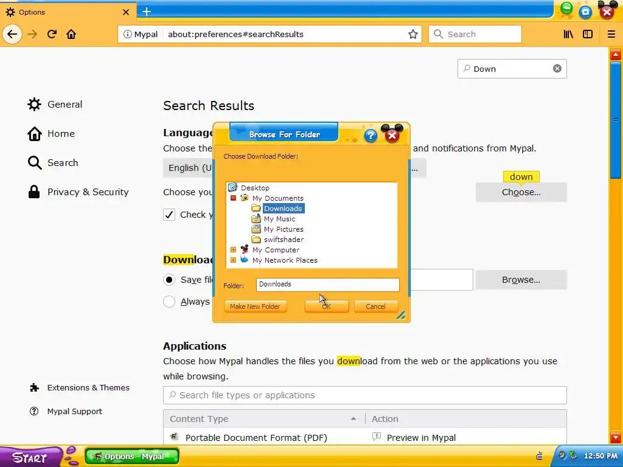Select the swiftshader folder
Viewport: 623px width, 467px height.
pyautogui.click(x=284, y=239)
